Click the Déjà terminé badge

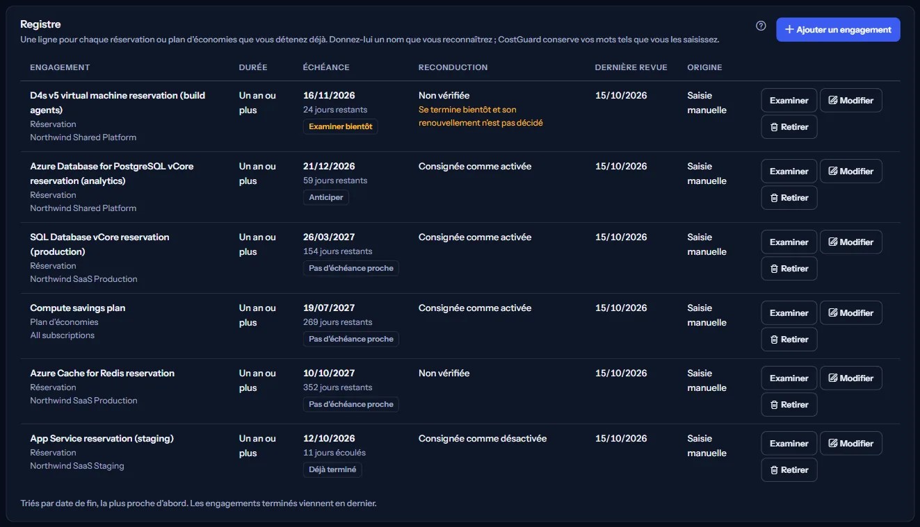pos(332,469)
